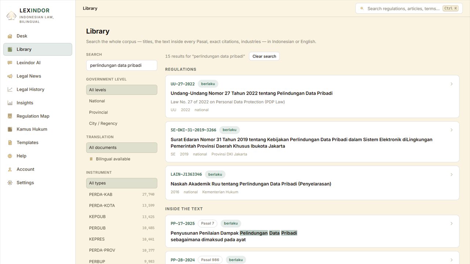Click the Legal News megaphone icon
Image resolution: width=470 pixels, height=264 pixels.
click(10, 76)
